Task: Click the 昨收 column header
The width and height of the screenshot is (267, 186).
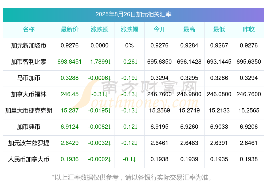Action: (249, 29)
